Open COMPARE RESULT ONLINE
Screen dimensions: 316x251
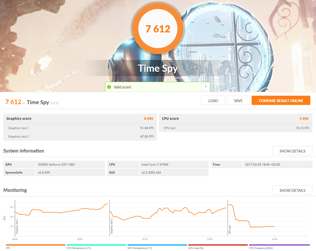tap(281, 101)
